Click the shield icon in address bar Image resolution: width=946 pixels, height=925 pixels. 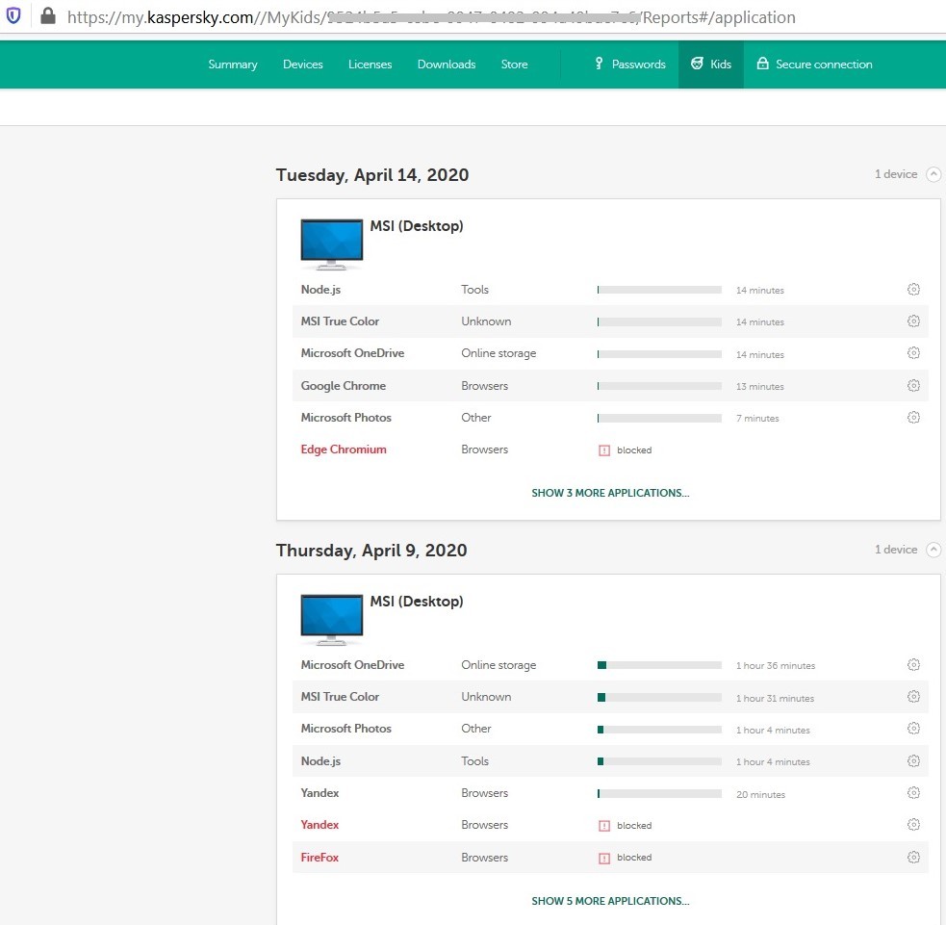tap(13, 16)
